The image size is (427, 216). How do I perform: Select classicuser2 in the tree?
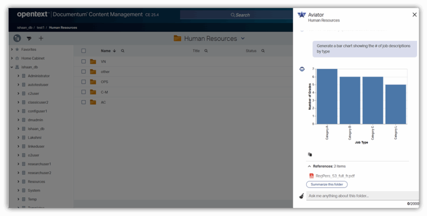pos(38,102)
